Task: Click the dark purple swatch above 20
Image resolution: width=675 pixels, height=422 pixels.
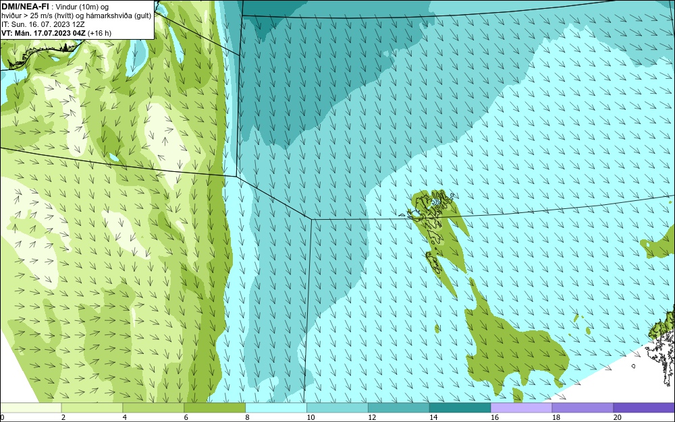Action: pos(644,407)
